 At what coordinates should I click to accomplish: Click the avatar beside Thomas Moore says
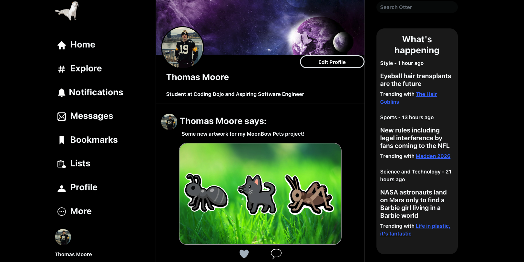pyautogui.click(x=169, y=122)
